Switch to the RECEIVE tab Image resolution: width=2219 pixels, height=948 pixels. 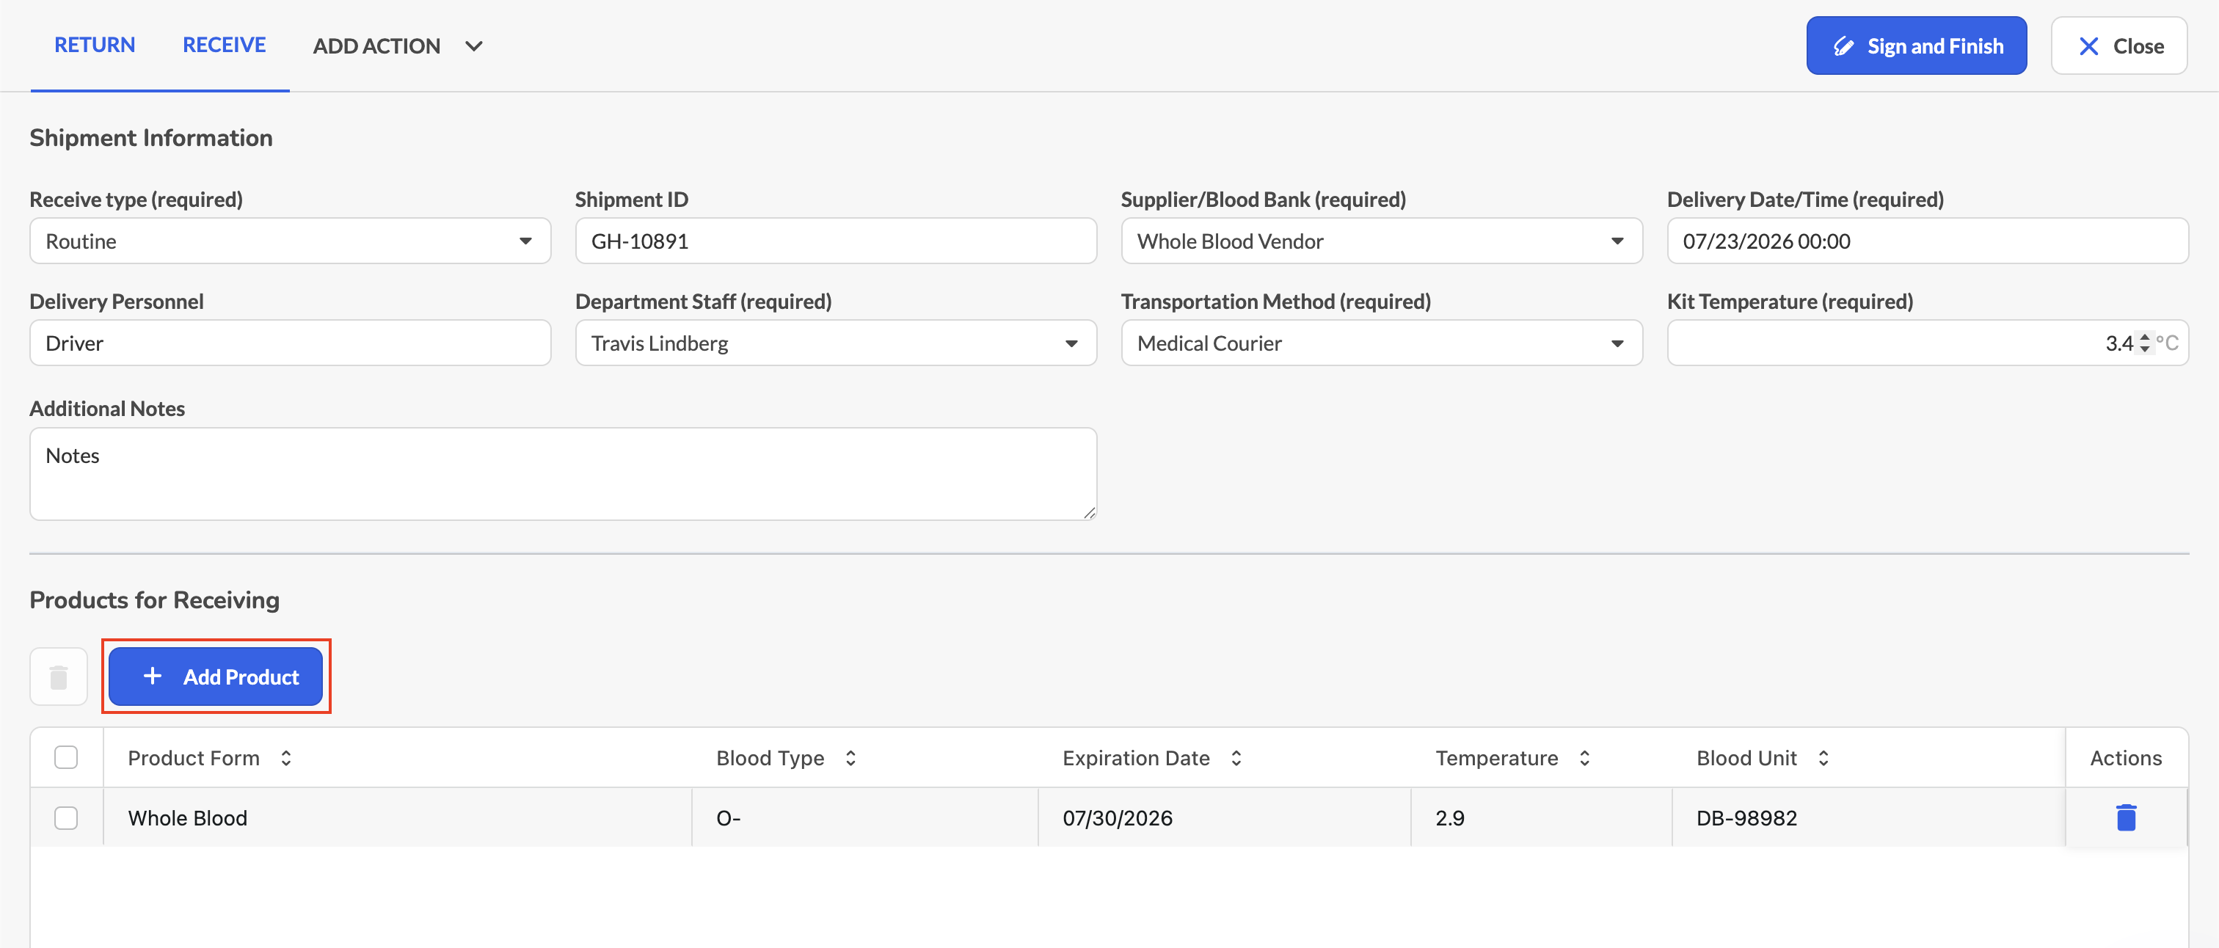click(x=224, y=45)
